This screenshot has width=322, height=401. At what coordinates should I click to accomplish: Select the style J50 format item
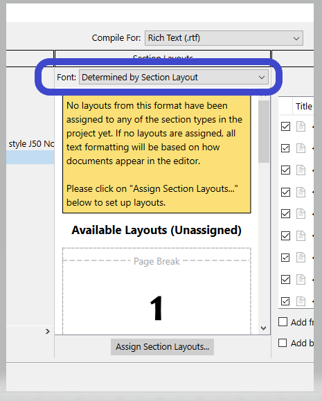(x=30, y=144)
